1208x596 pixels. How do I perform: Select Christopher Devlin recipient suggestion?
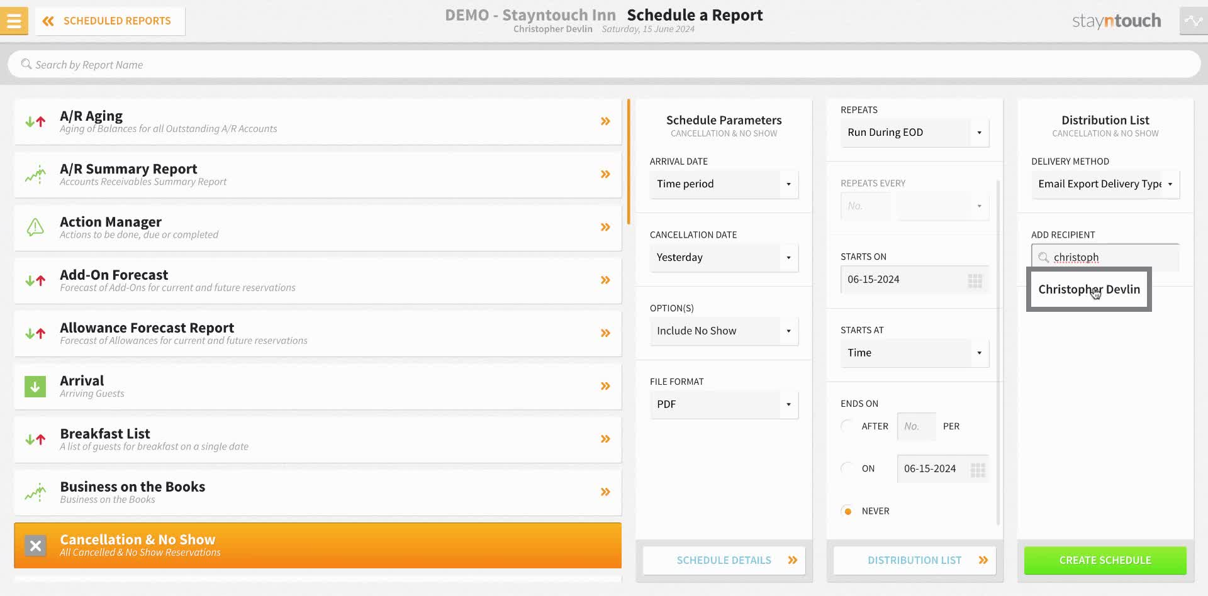(x=1089, y=289)
